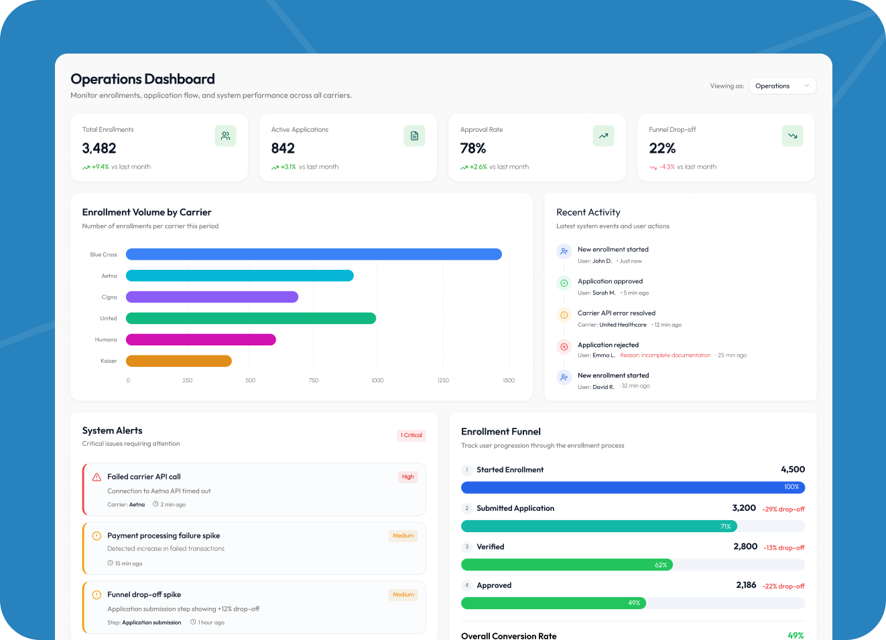Click the new enrollment user icon for John D.
The width and height of the screenshot is (886, 640).
point(564,251)
